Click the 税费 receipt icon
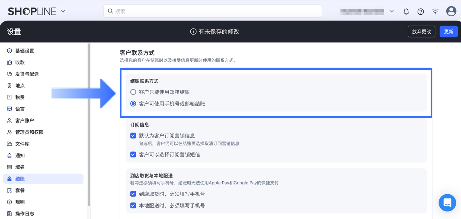The width and height of the screenshot is (461, 219). pyautogui.click(x=9, y=97)
